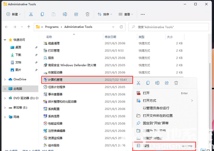Choose 属性 in the context menu
The image size is (214, 151).
[x=164, y=146]
